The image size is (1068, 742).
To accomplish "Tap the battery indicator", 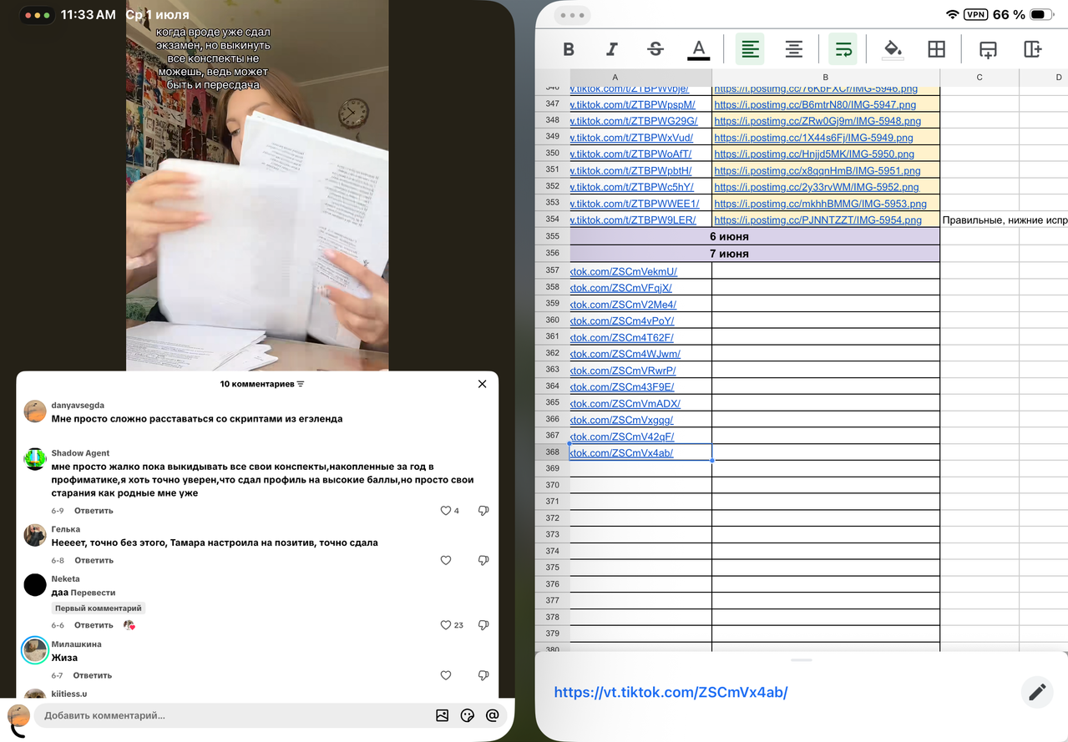I will coord(1040,15).
